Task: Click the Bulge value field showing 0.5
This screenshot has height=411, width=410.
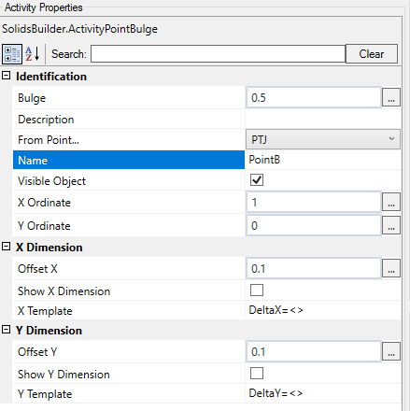Action: [314, 98]
